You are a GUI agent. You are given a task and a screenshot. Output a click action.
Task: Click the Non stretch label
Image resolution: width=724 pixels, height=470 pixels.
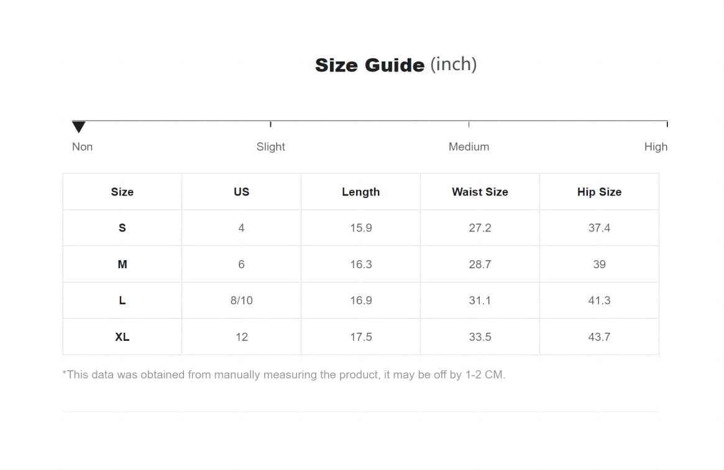[x=82, y=147]
